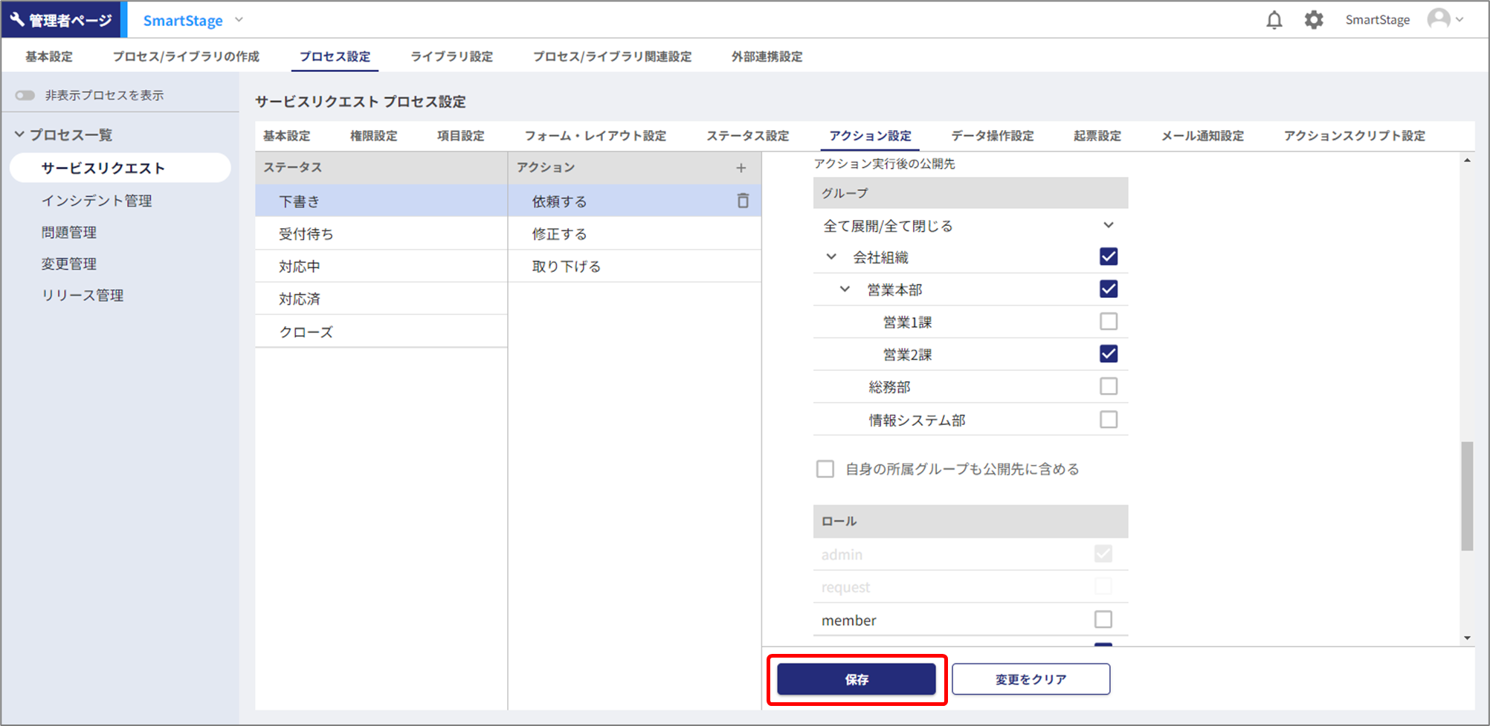Enable 自身の所属グループも公開先に含める checkbox

[x=825, y=469]
